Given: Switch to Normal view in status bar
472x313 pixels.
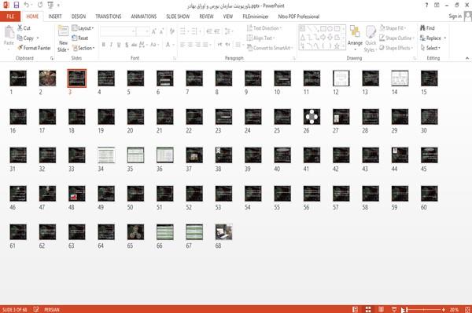Looking at the screenshot, I should pyautogui.click(x=356, y=309).
